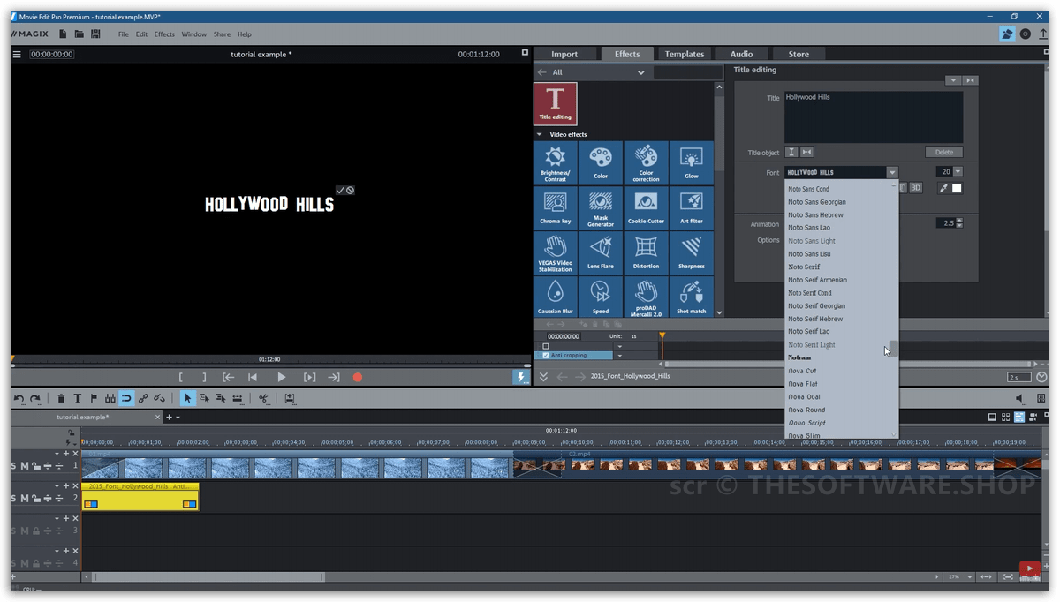
Task: Solo track 1
Action: tap(14, 465)
